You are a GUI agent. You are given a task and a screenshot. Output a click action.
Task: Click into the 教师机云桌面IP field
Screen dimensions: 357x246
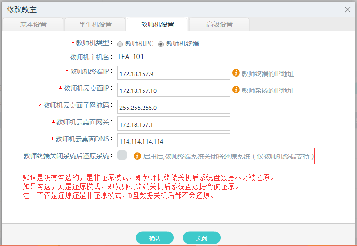pos(173,90)
